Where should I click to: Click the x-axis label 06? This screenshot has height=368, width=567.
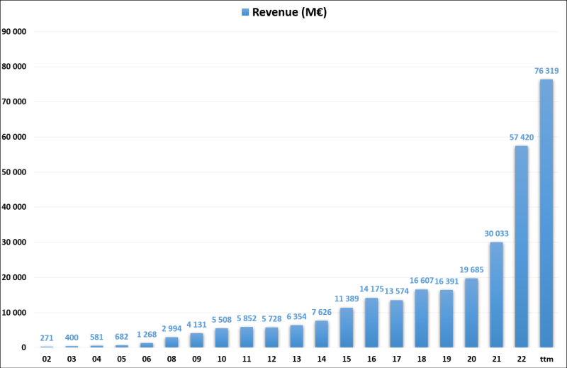point(147,359)
